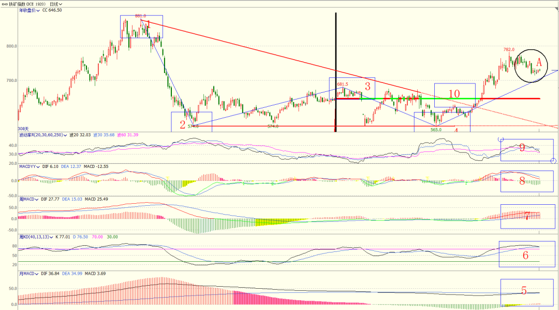Click the MACD 25.49 weekly value
The height and width of the screenshot is (310, 559).
97,199
